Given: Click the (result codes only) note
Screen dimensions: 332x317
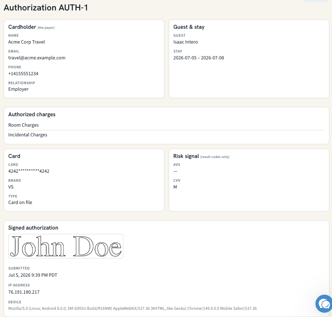Looking at the screenshot, I should (x=215, y=157).
